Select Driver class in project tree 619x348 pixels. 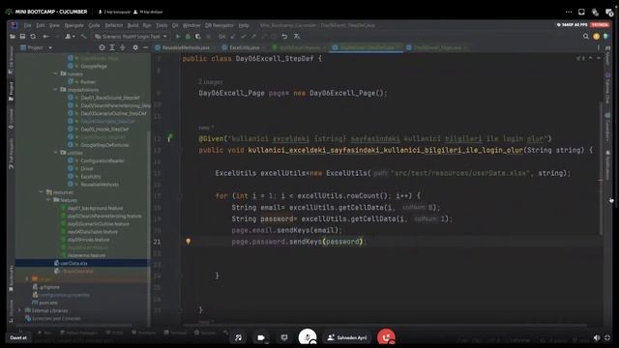point(87,169)
